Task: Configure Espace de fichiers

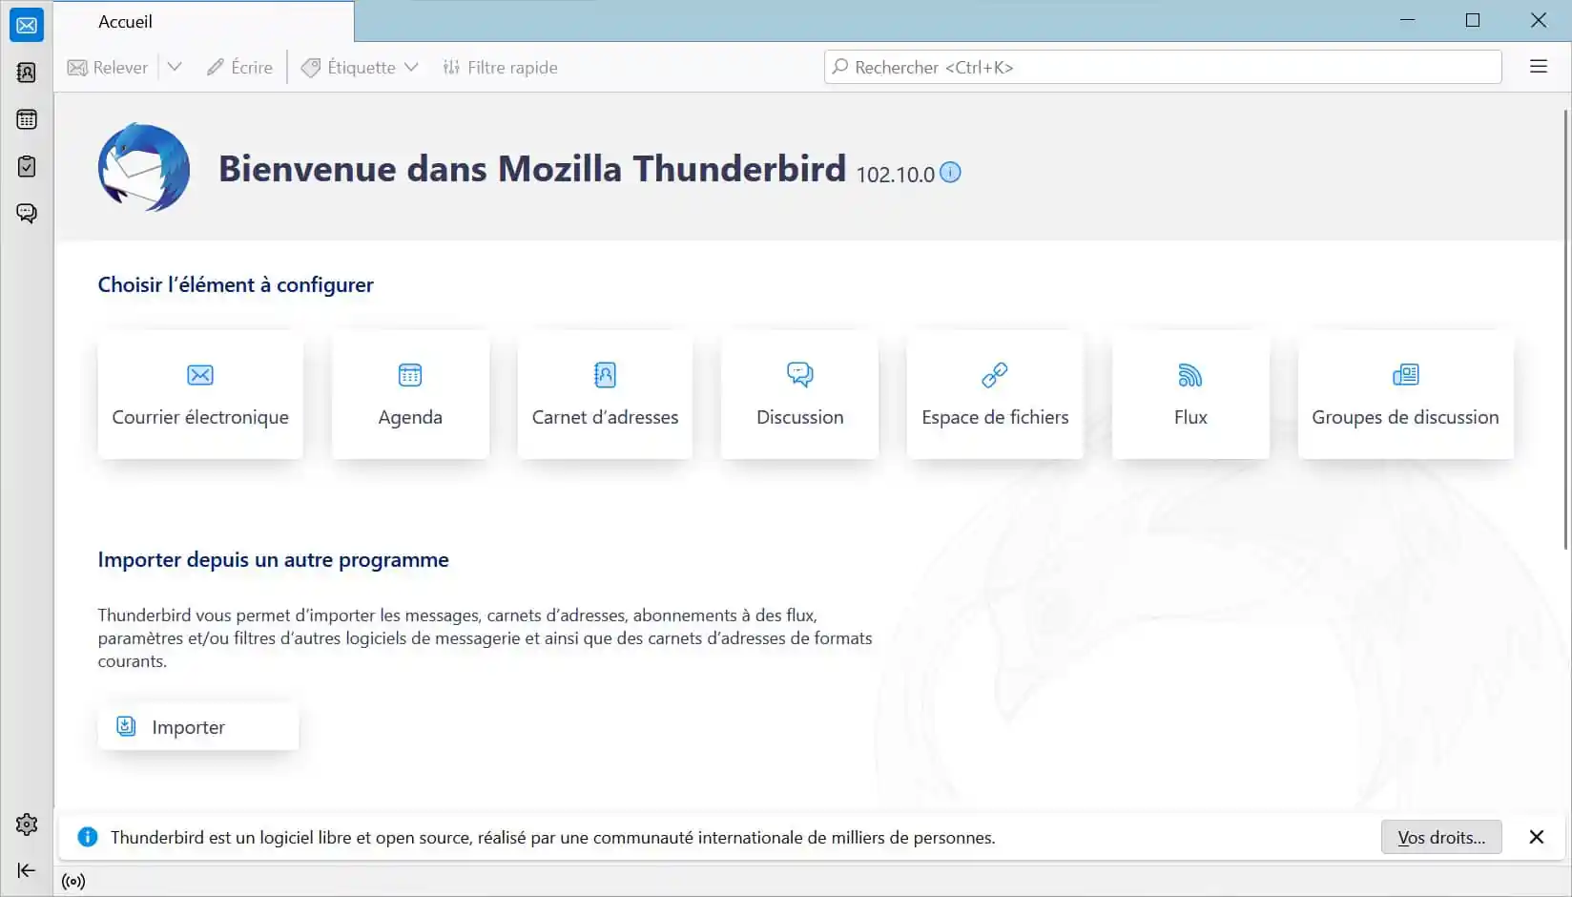Action: coord(995,395)
